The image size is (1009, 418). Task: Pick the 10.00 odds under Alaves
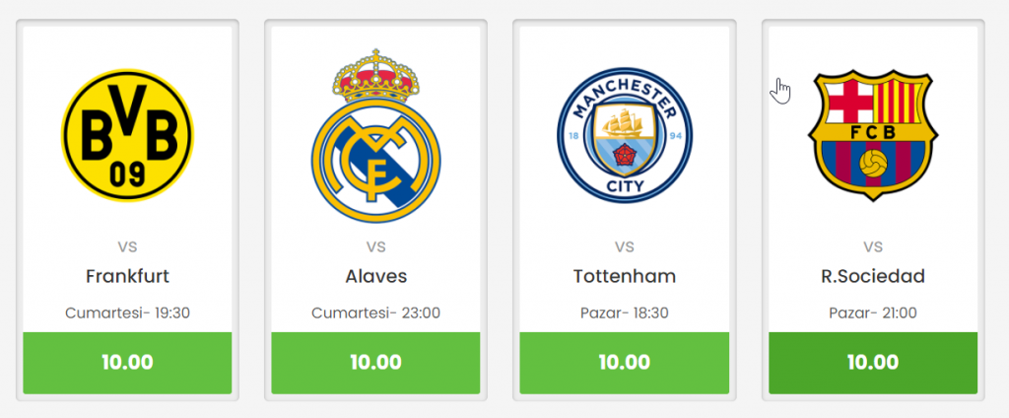click(x=375, y=363)
